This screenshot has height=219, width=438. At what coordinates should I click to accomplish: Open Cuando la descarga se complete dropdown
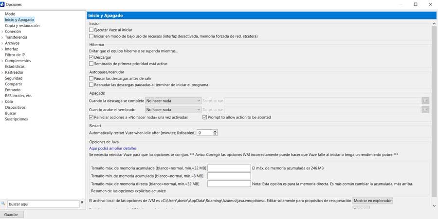(x=173, y=101)
